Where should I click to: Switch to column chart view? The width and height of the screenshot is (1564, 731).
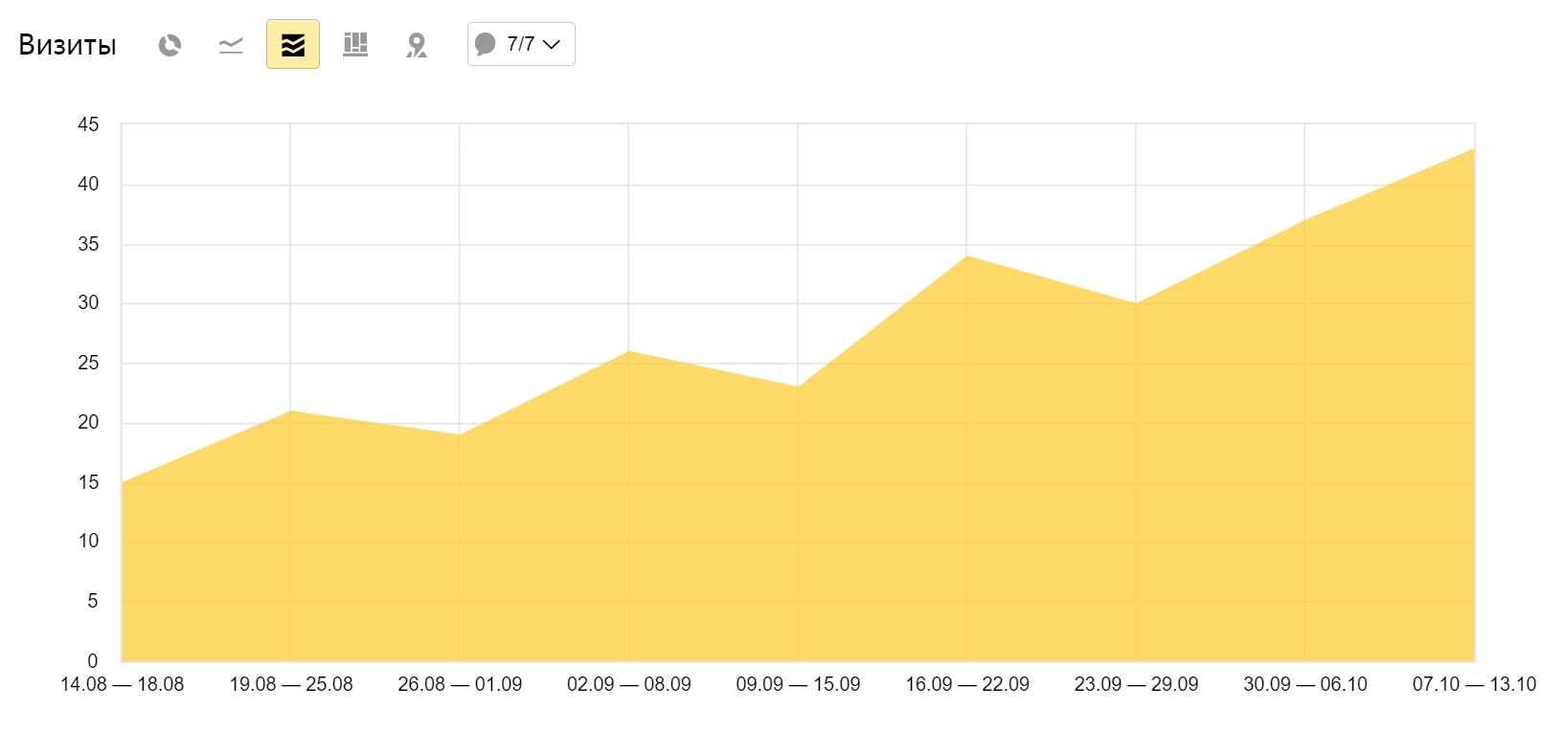(355, 44)
